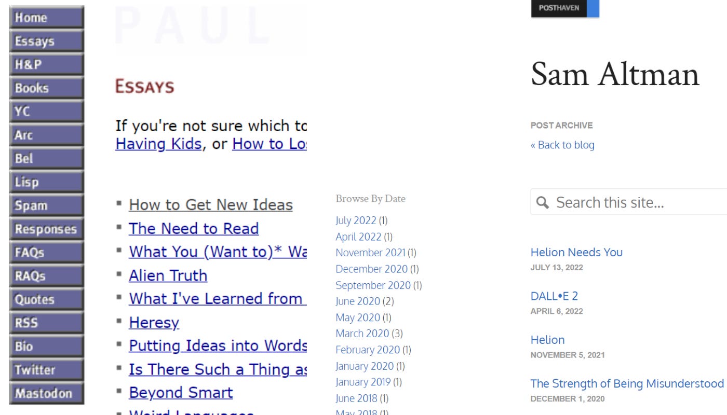
Task: Browse posts from December 2020
Action: click(372, 269)
